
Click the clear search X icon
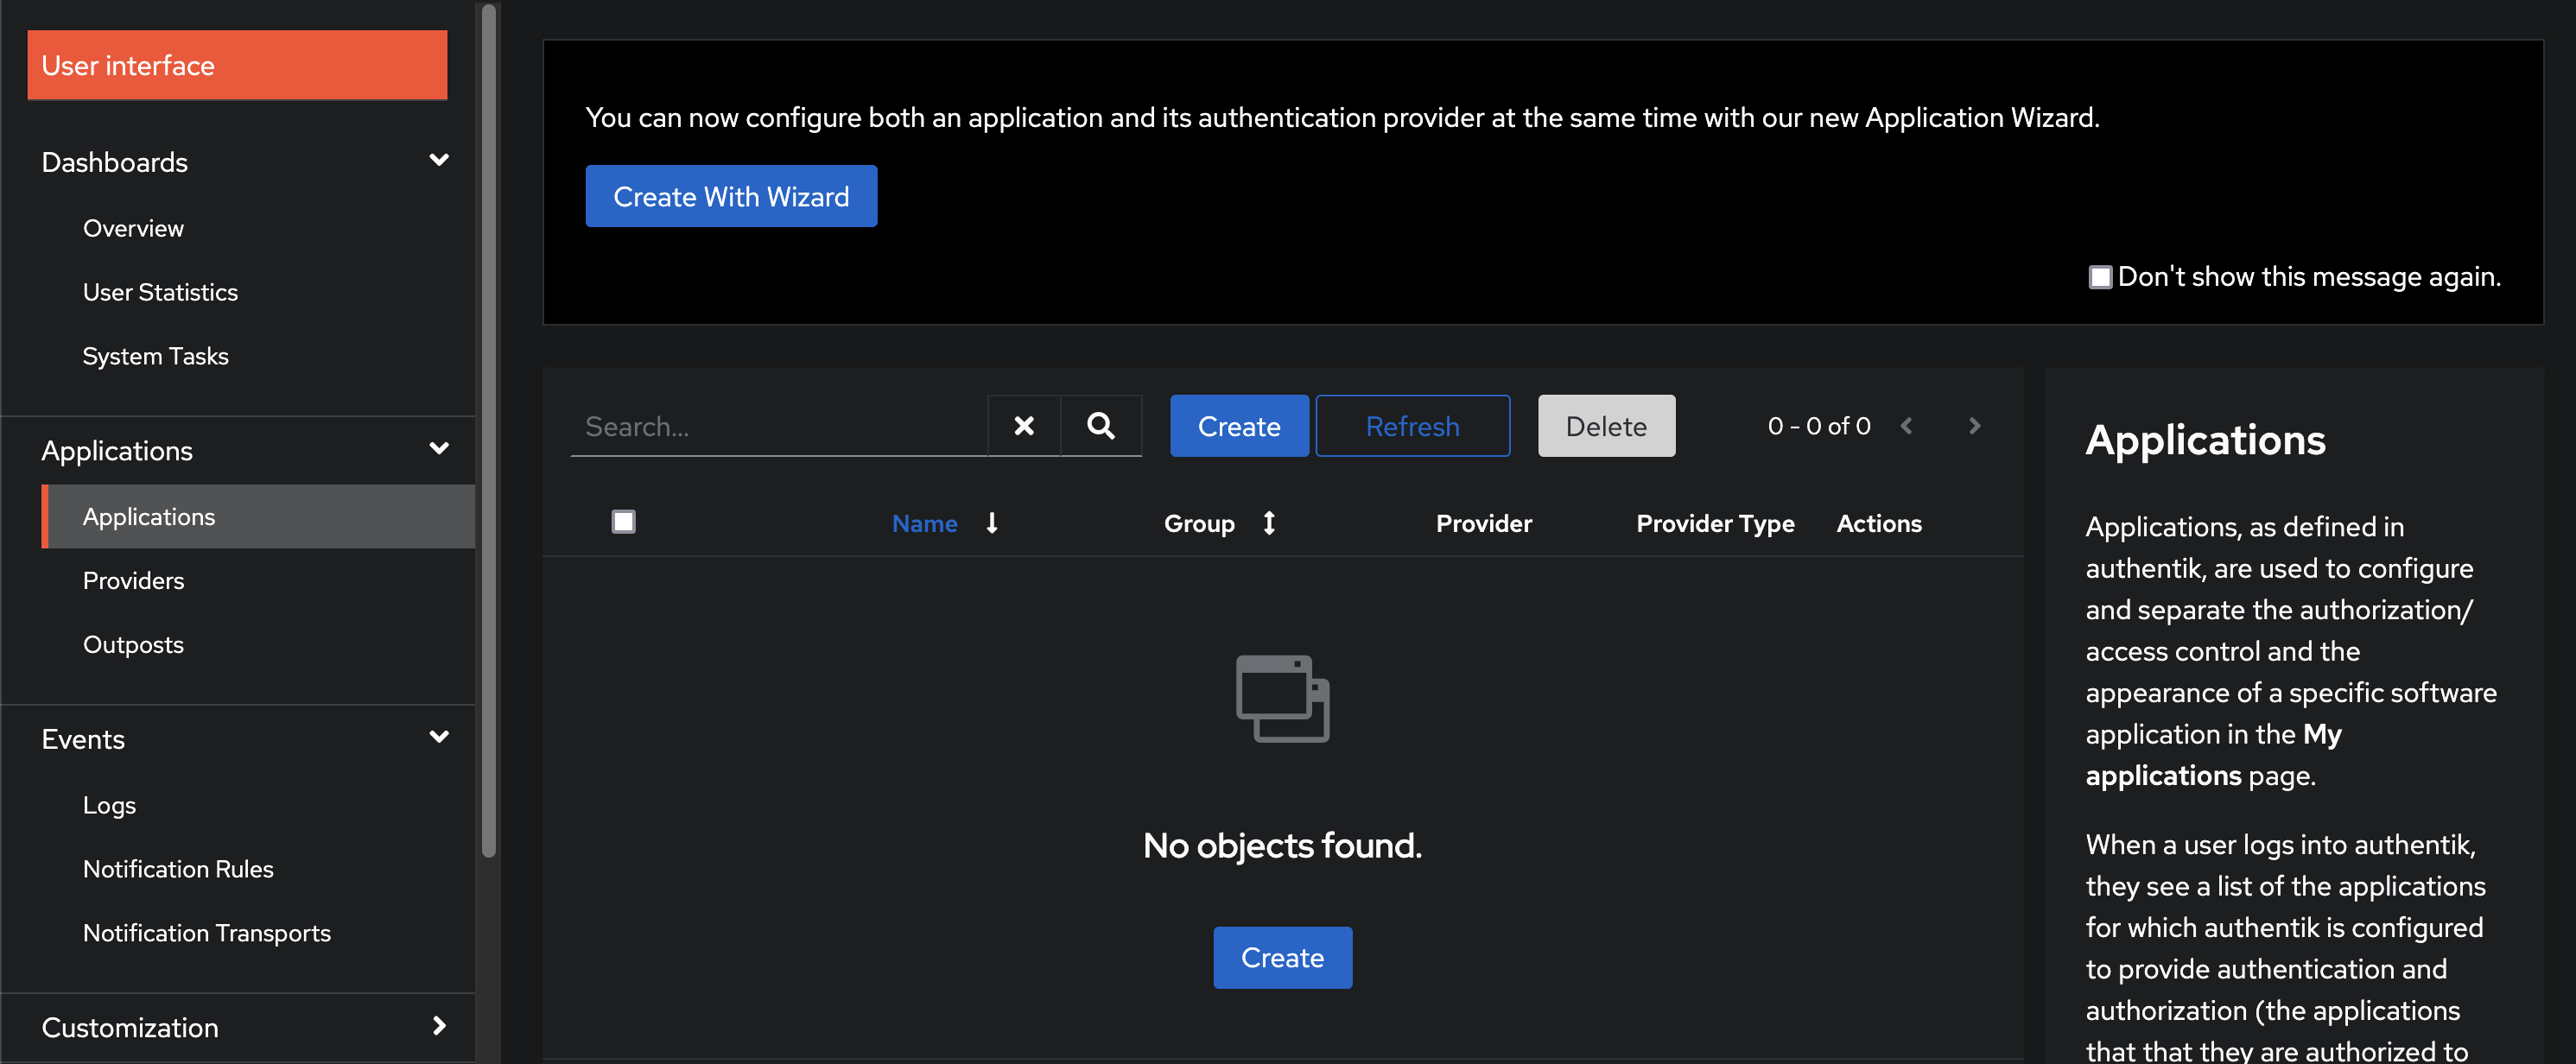click(x=1022, y=425)
